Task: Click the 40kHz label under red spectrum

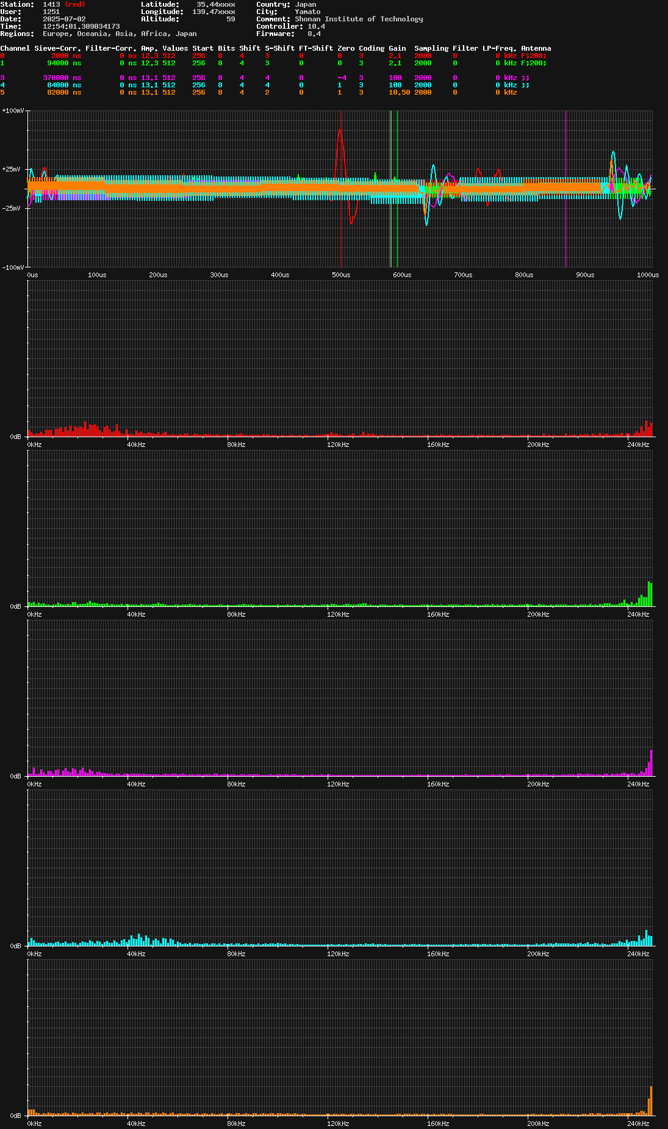Action: coord(136,445)
